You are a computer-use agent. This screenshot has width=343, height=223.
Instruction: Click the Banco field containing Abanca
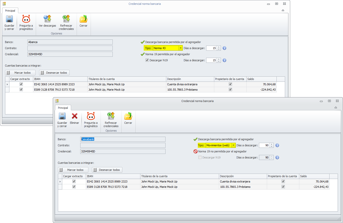click(70, 42)
